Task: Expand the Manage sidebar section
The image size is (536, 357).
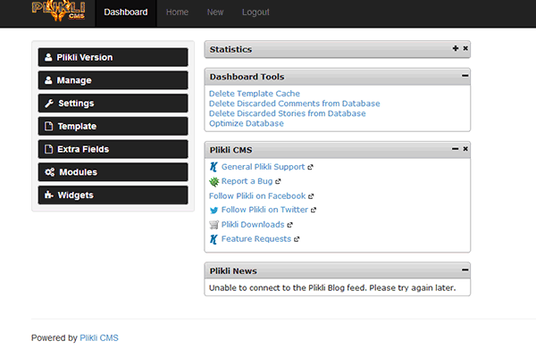Action: (113, 80)
